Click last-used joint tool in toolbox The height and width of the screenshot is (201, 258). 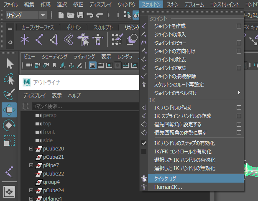(9, 172)
